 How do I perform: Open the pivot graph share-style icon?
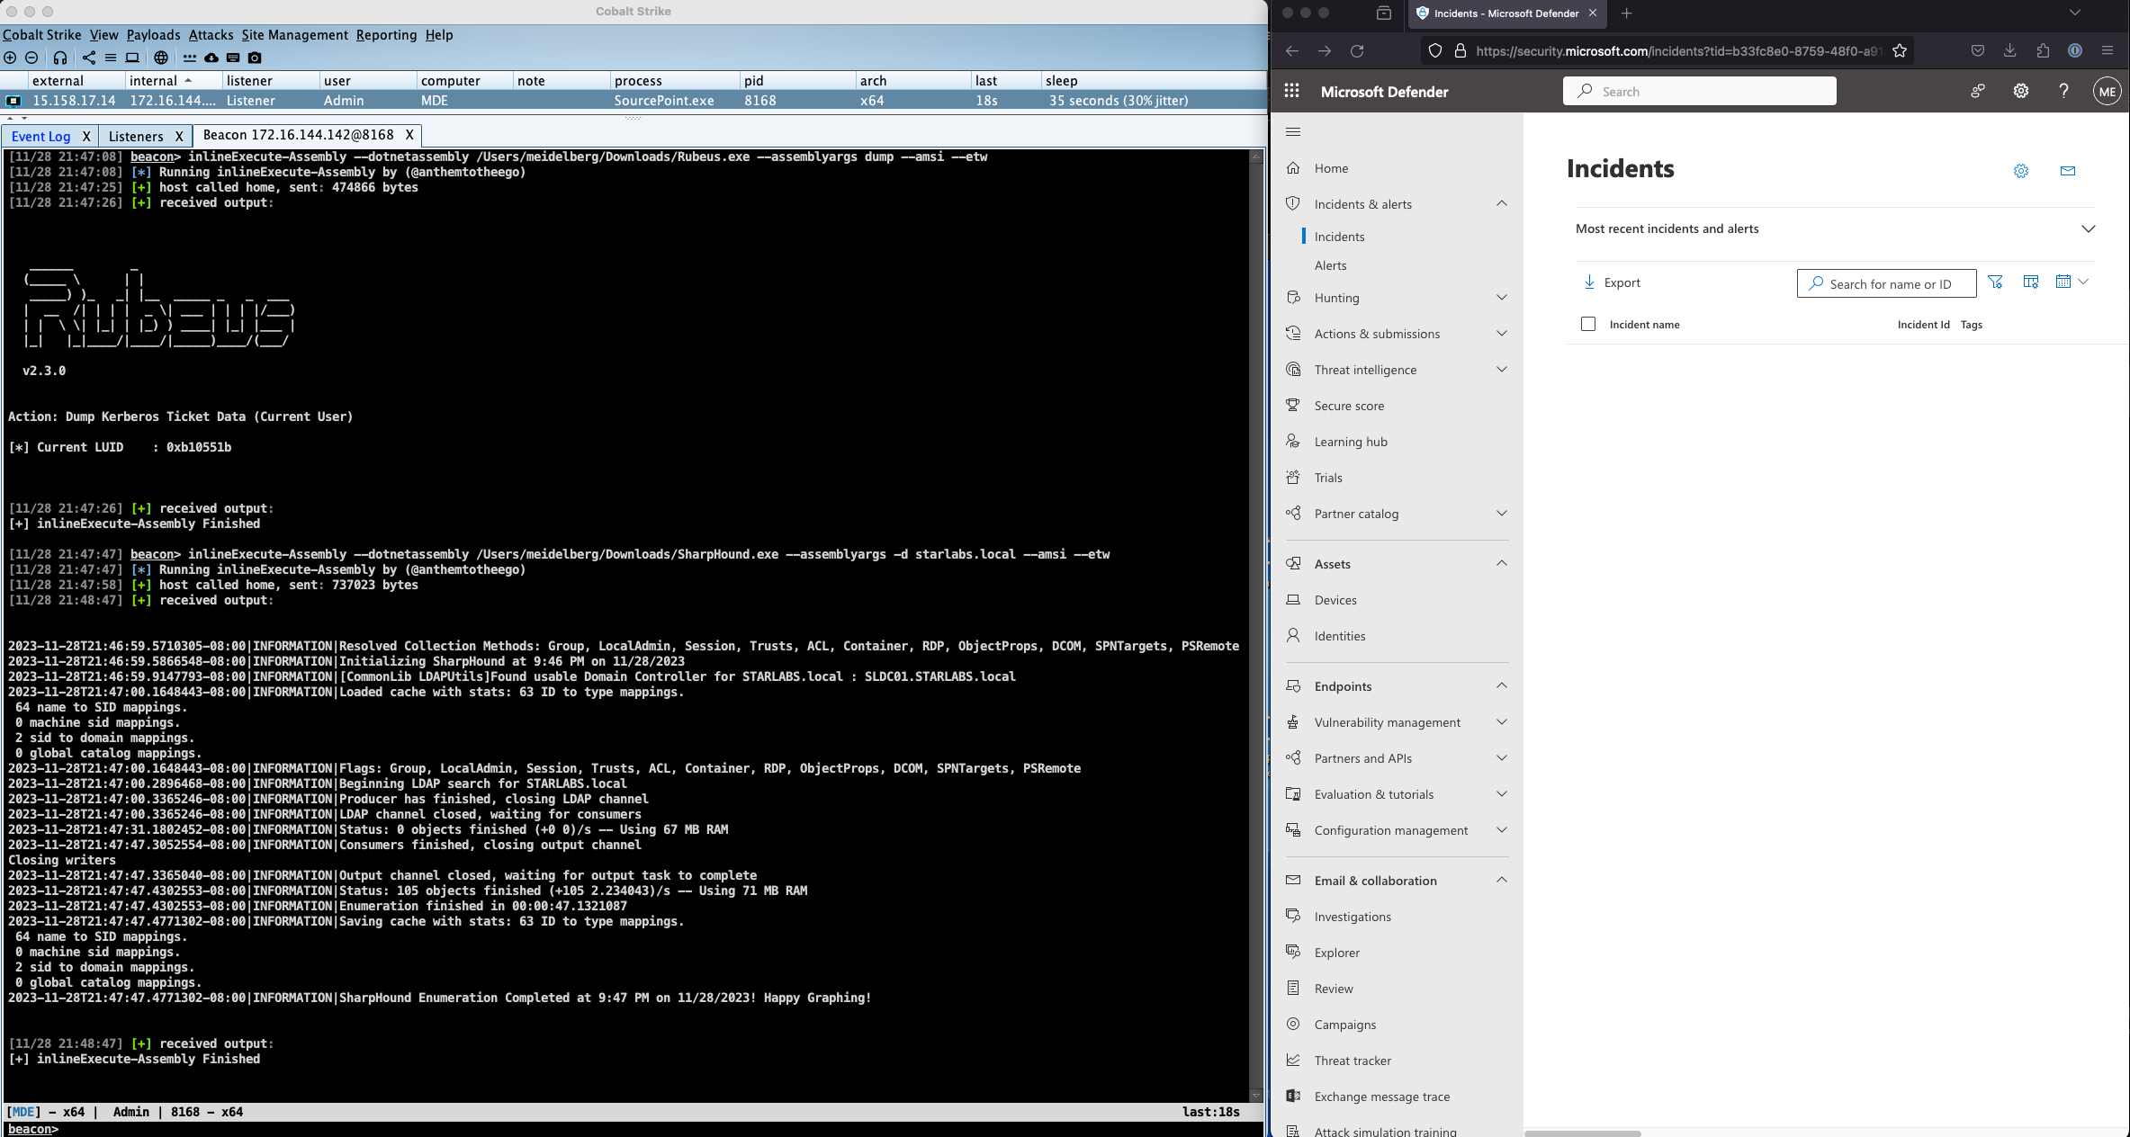88,58
